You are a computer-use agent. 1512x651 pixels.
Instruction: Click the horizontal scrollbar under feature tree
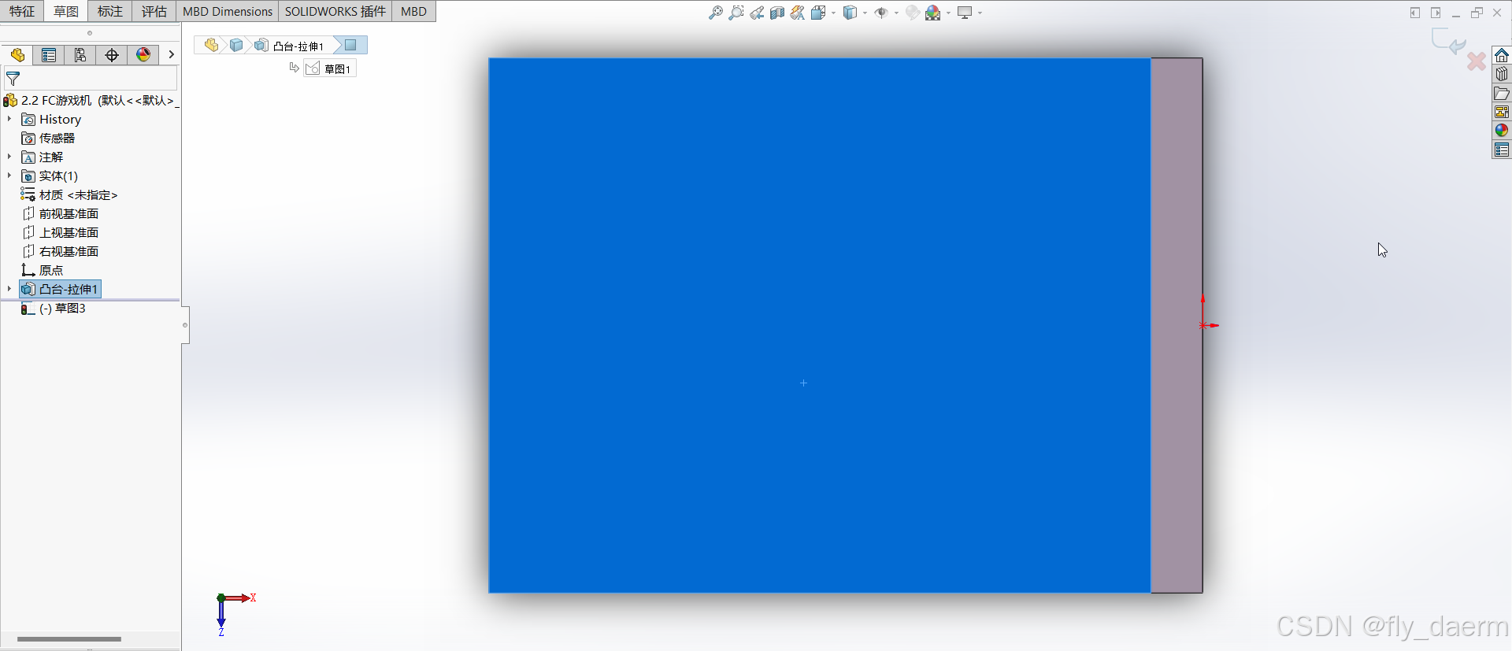click(69, 639)
